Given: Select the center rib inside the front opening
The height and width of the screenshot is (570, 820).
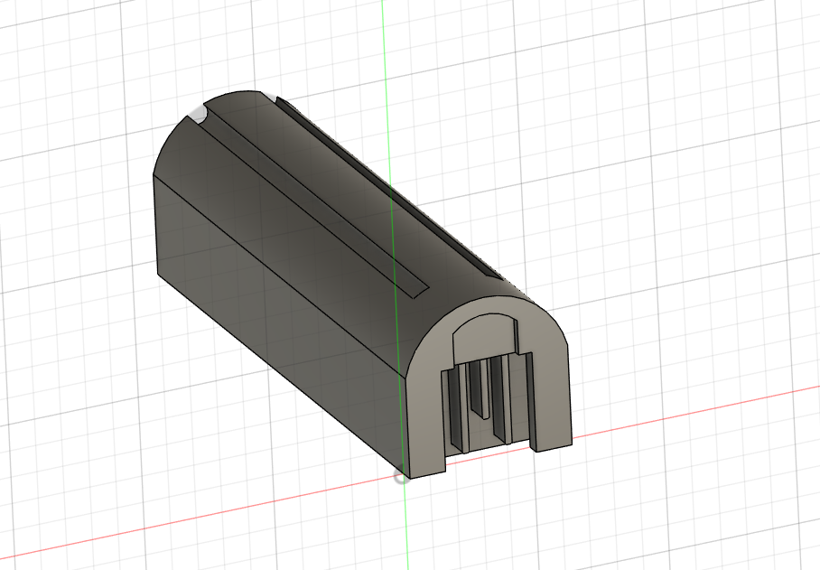Looking at the screenshot, I should (480, 388).
